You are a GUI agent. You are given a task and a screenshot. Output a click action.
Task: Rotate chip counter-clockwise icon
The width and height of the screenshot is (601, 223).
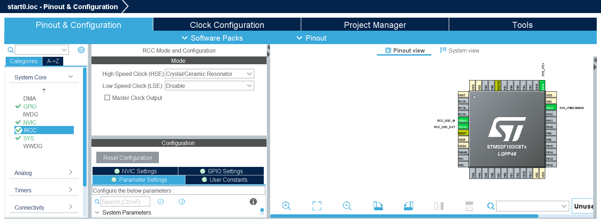(409, 206)
